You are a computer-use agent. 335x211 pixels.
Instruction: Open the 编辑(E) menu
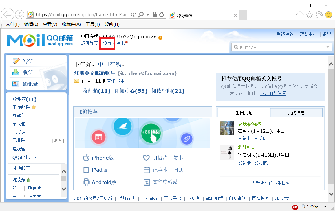(x=31, y=24)
